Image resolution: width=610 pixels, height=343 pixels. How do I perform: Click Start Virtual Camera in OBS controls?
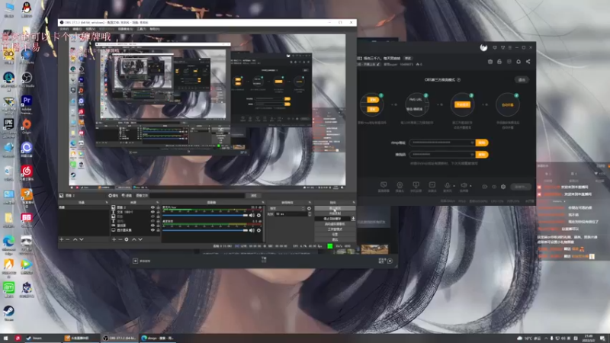click(x=335, y=224)
